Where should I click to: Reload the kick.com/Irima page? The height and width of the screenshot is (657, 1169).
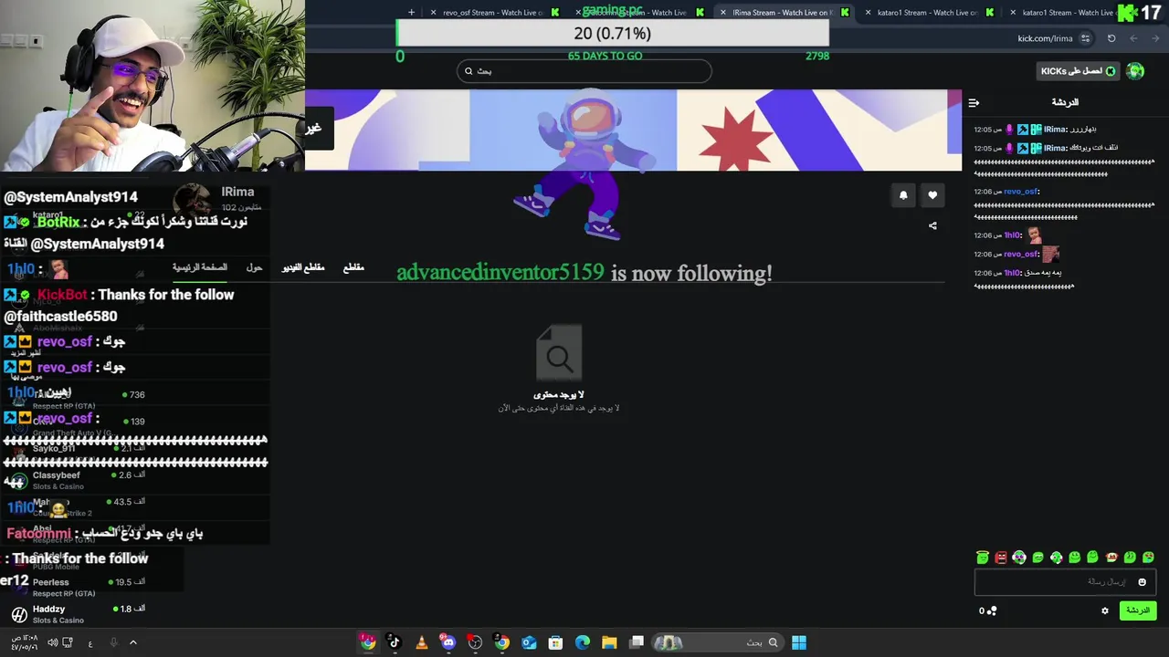coord(1111,38)
